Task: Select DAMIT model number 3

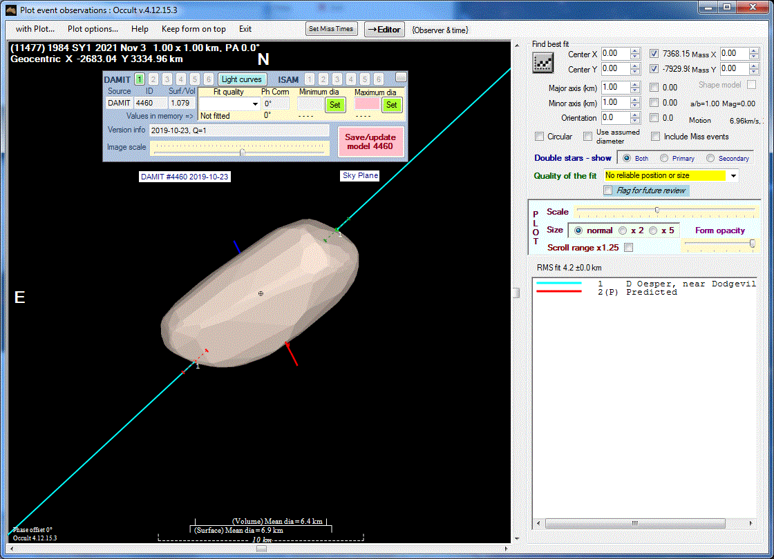Action: [x=167, y=79]
